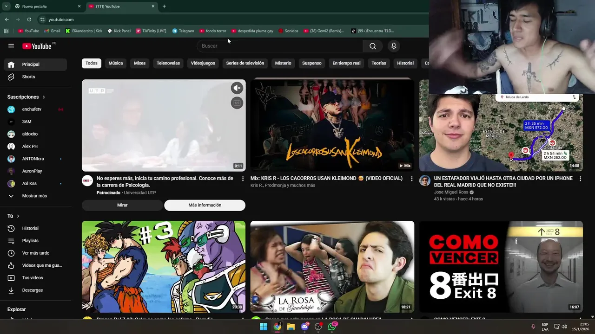Viewport: 595px width, 334px height.
Task: Expand subscriptions with Mostrar más
Action: [35, 196]
